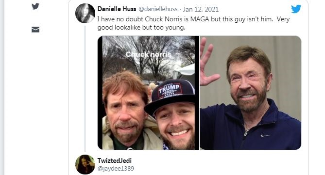The width and height of the screenshot is (325, 175).
Task: Visit the @daniellehuss handle
Action: 158,9
